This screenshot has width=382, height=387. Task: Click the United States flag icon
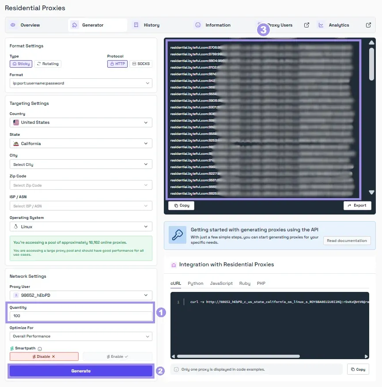click(x=16, y=123)
